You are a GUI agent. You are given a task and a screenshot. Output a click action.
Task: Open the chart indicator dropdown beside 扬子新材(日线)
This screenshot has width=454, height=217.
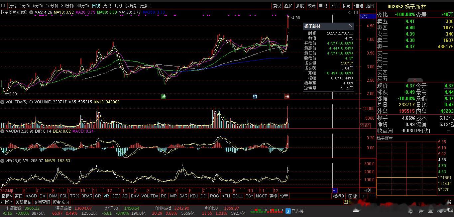click(x=31, y=12)
